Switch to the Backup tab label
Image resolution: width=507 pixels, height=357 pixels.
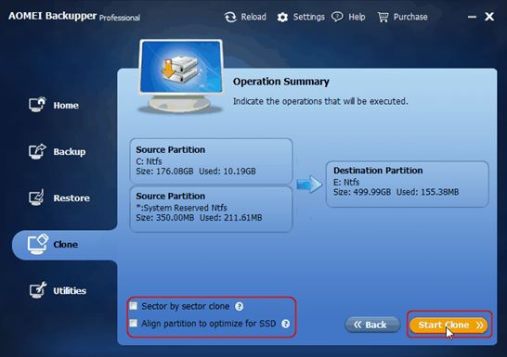click(70, 152)
